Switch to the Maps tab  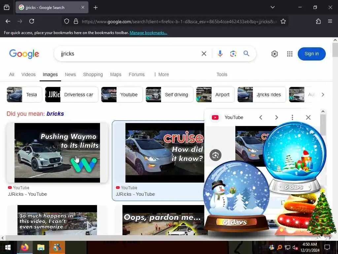click(x=116, y=74)
